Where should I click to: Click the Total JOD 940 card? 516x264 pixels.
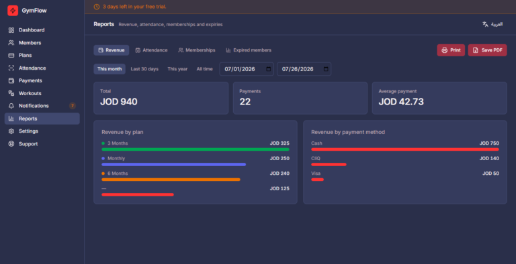click(x=161, y=98)
